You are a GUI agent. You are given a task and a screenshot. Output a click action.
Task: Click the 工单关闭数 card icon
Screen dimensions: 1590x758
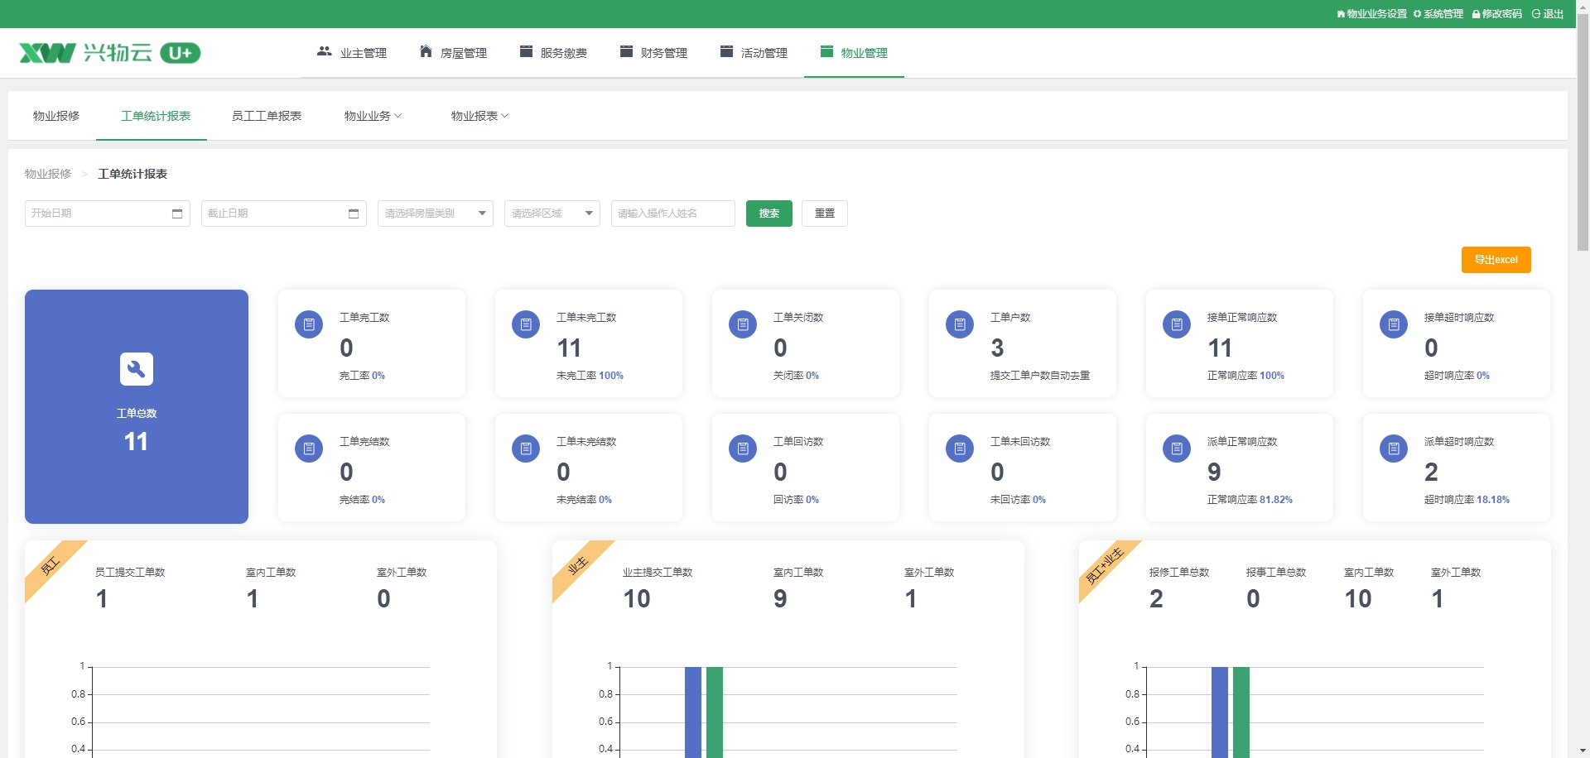pos(743,324)
